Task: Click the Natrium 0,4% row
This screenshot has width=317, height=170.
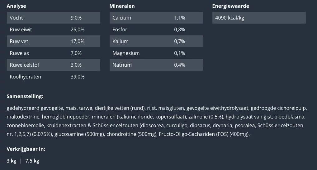Action: (156, 65)
